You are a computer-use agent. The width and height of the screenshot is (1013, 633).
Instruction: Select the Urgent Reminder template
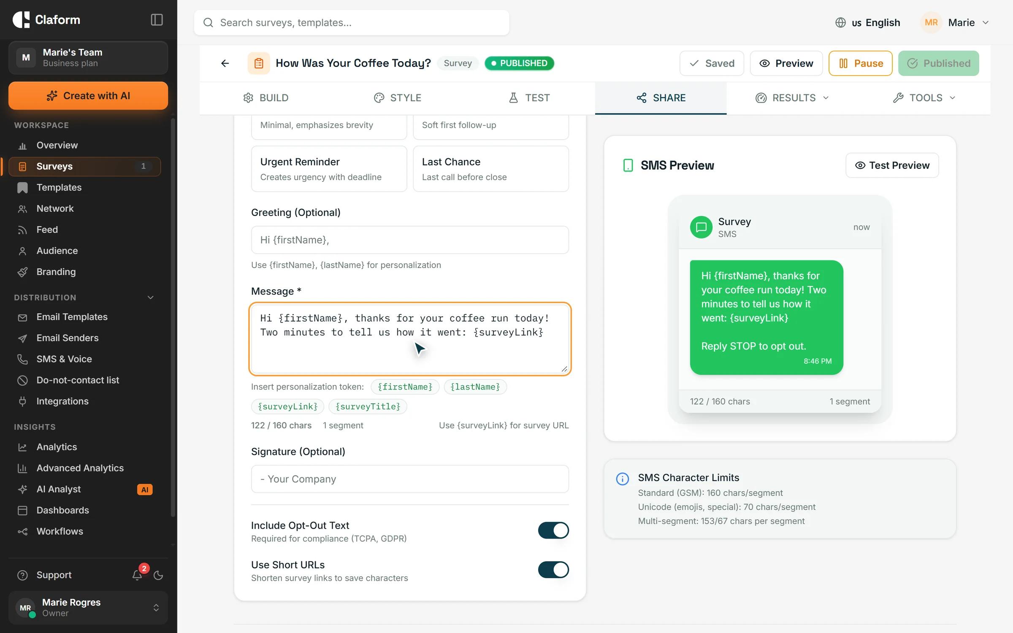329,169
